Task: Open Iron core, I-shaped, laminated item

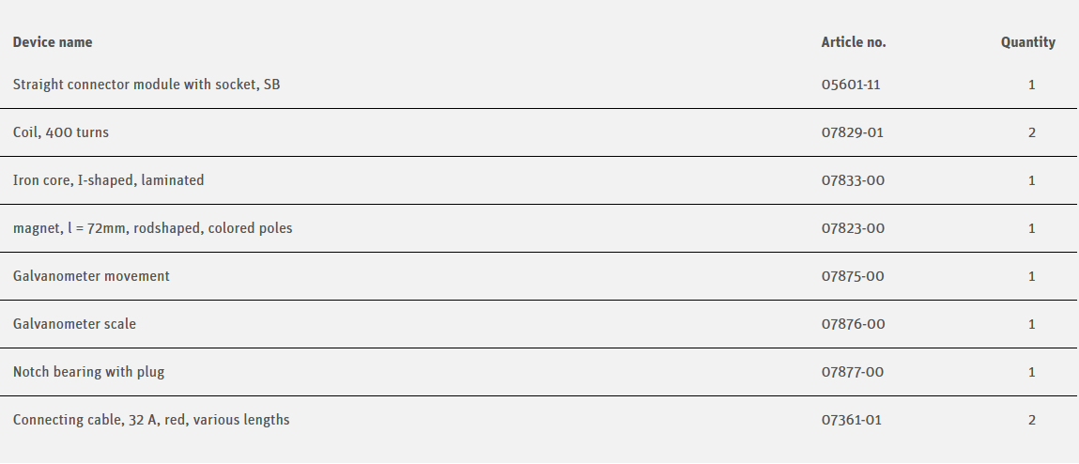Action: pos(108,180)
